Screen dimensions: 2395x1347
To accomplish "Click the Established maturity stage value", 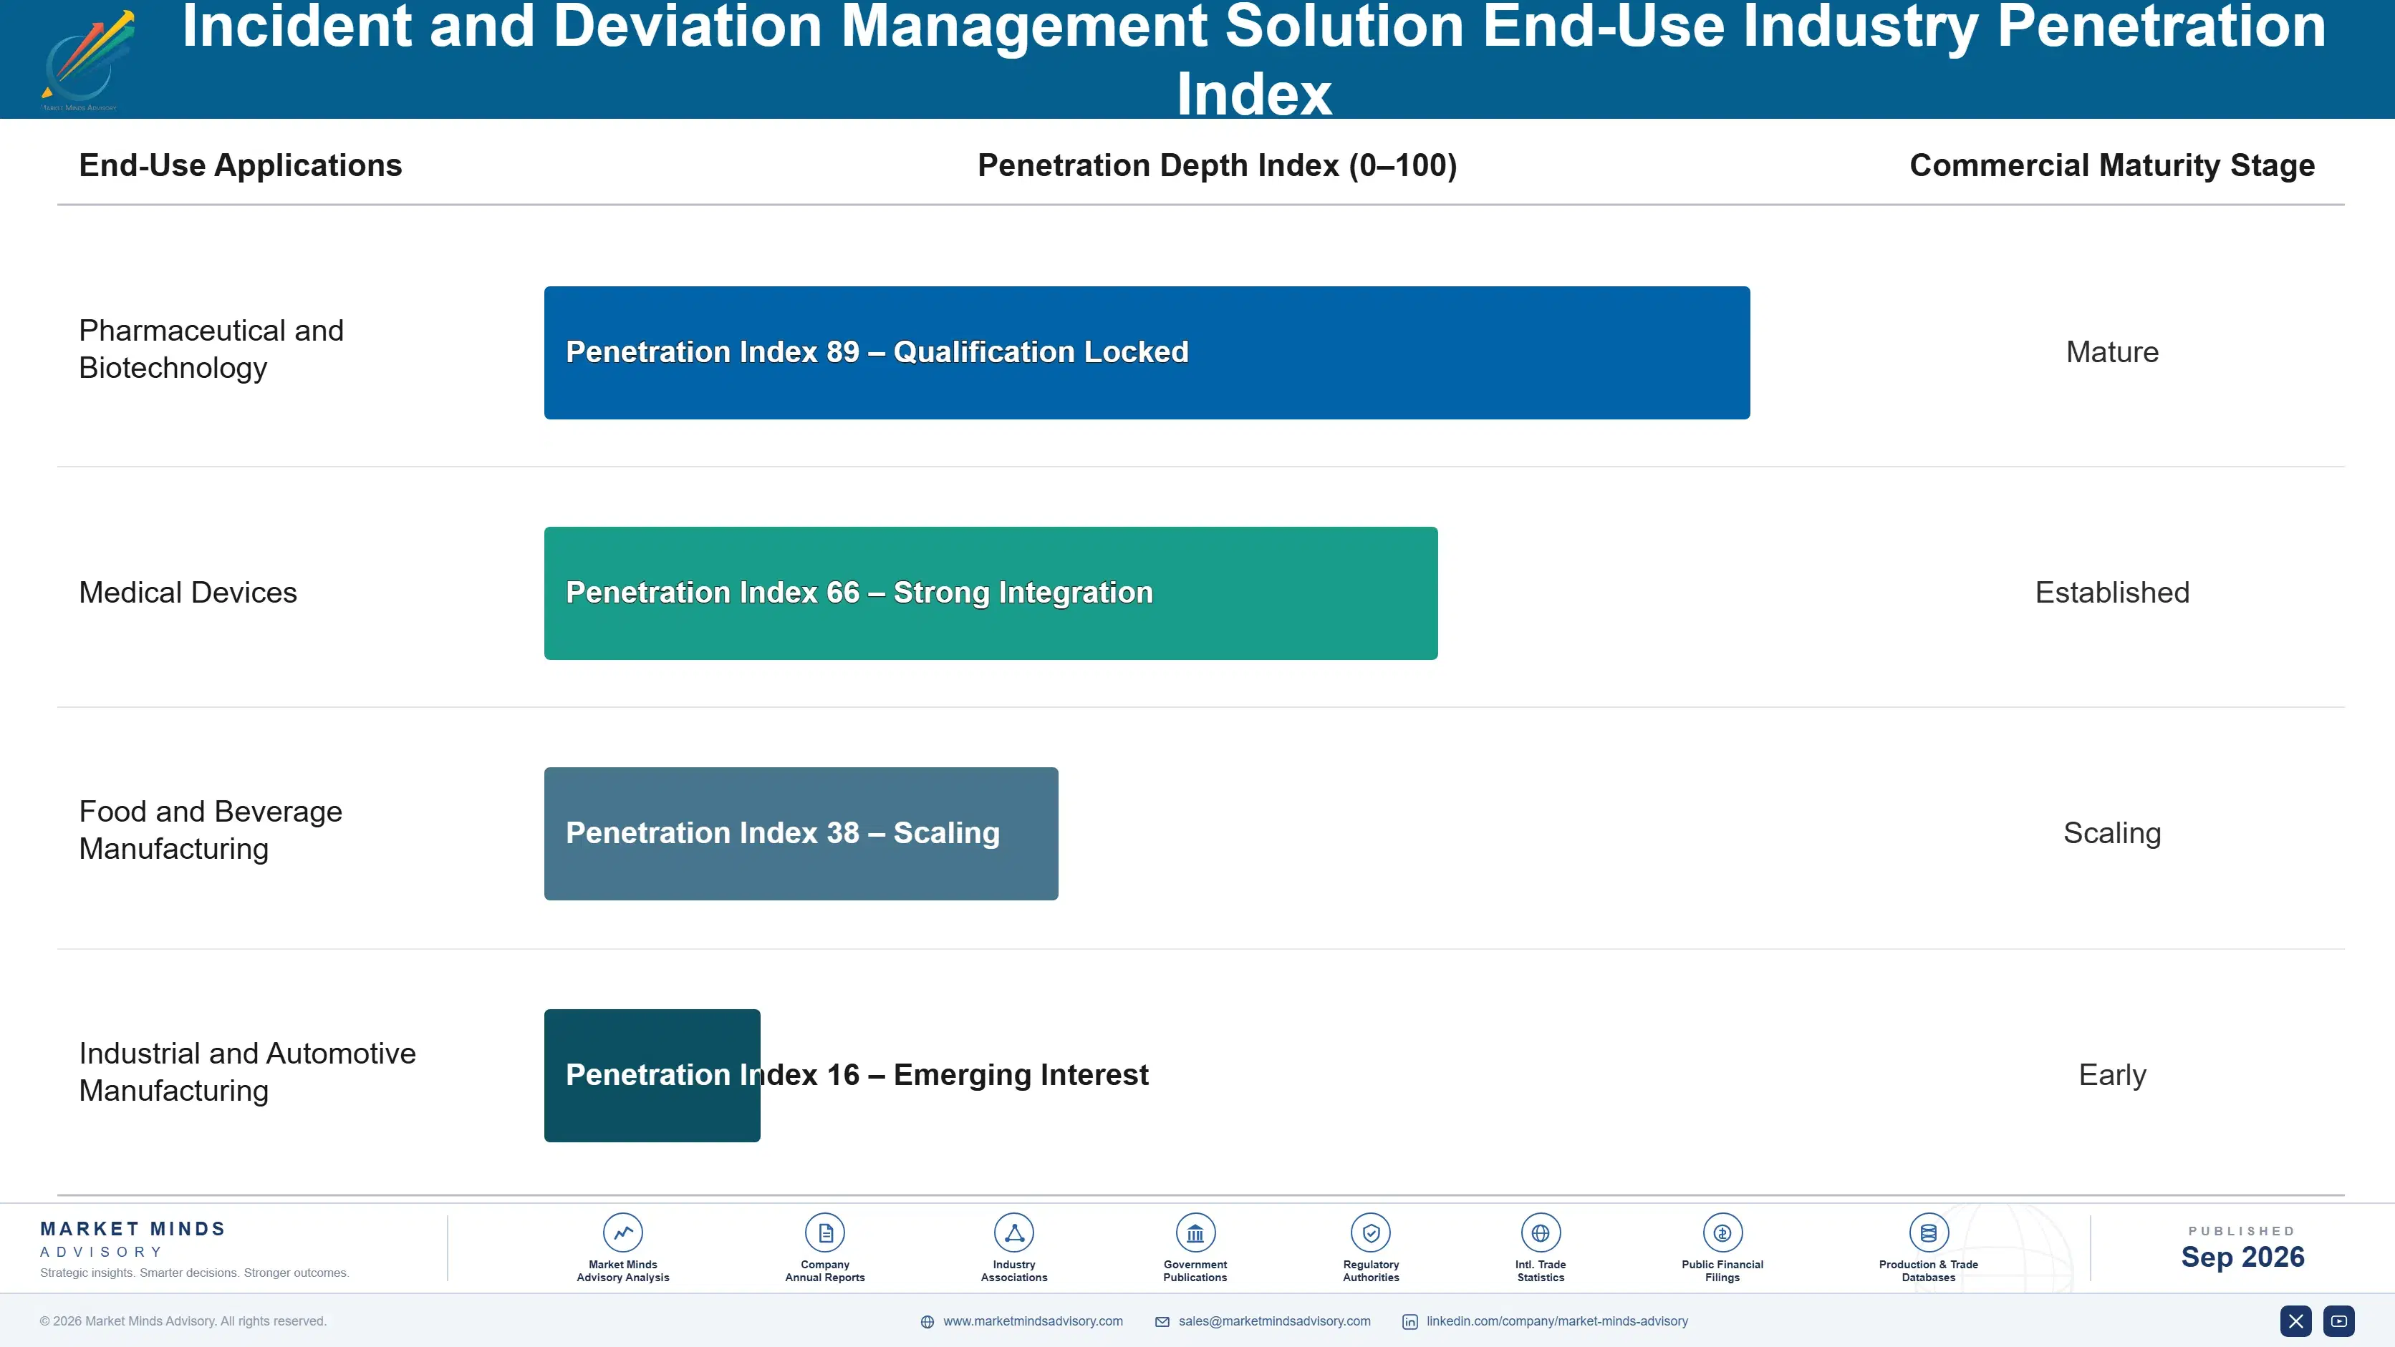I will tap(2111, 593).
